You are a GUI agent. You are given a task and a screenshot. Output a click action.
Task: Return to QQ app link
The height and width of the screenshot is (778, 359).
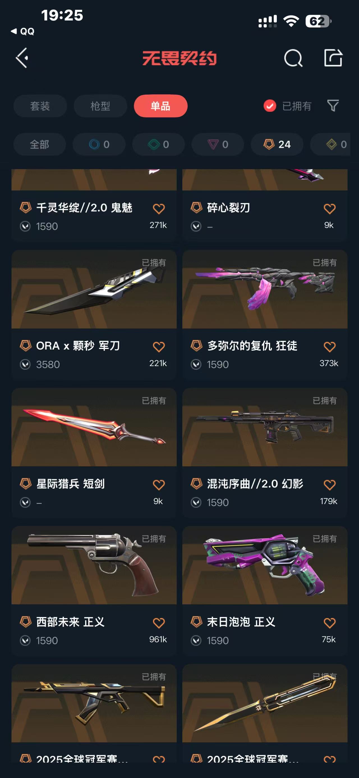[23, 31]
